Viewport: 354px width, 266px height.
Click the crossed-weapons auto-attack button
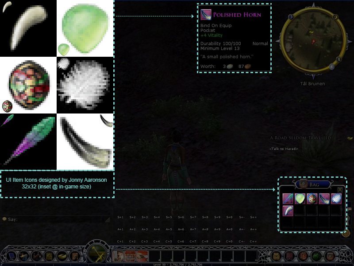97,254
